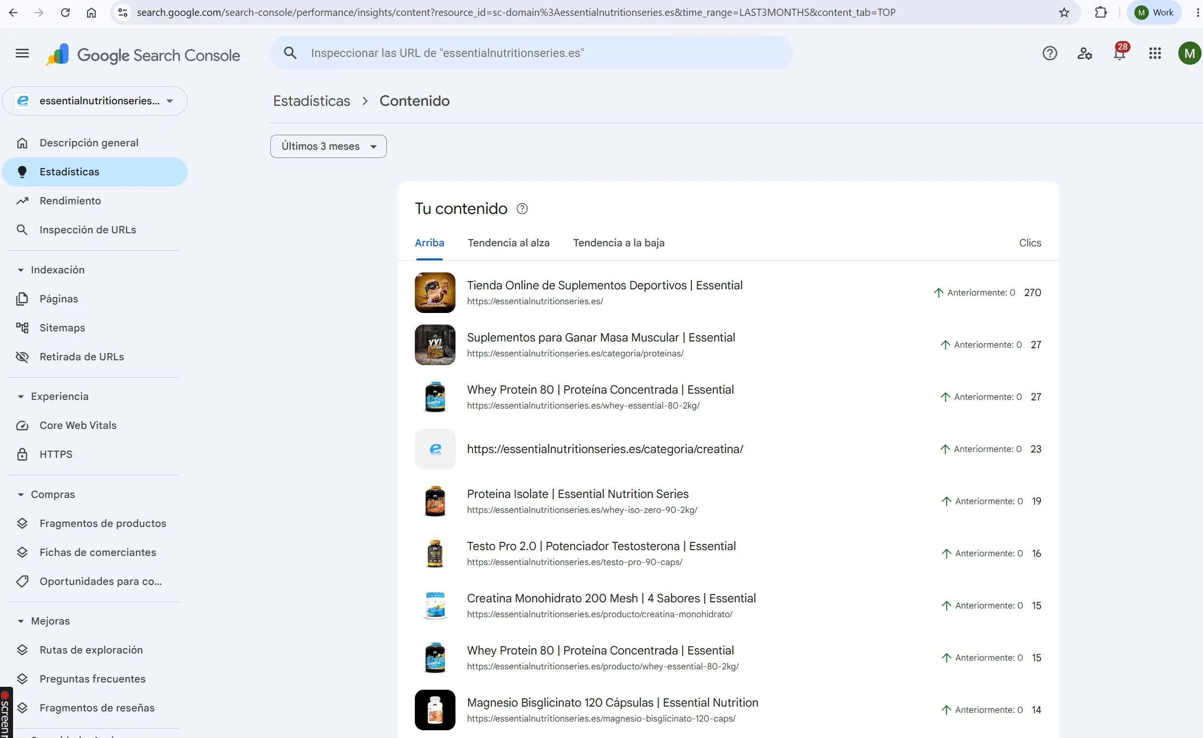Viewport: 1203px width, 738px height.
Task: Click the 270 clicks value
Action: [x=1032, y=292]
